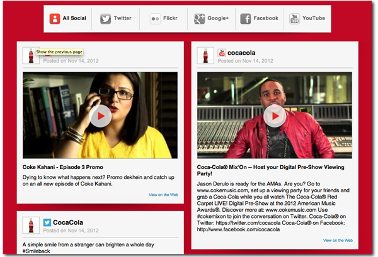Click the YouTube icon in tab bar
This screenshot has height=257, width=378.
[x=294, y=19]
